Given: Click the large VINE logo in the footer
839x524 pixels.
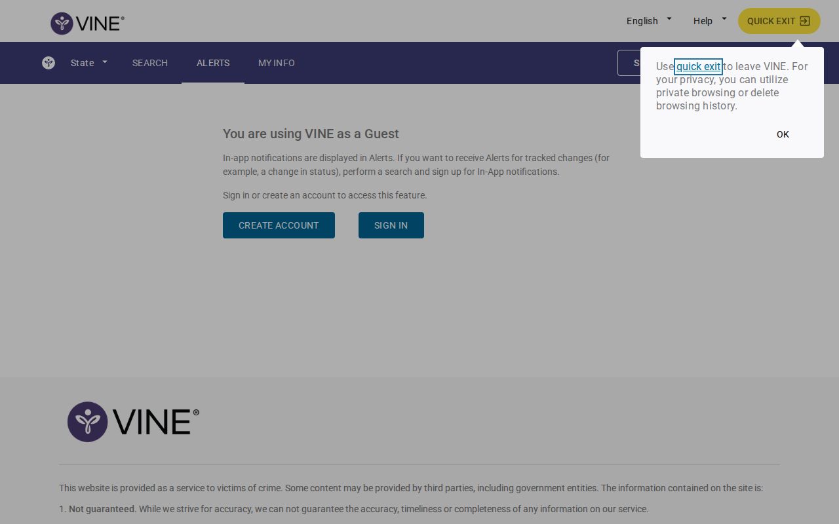Looking at the screenshot, I should [133, 422].
